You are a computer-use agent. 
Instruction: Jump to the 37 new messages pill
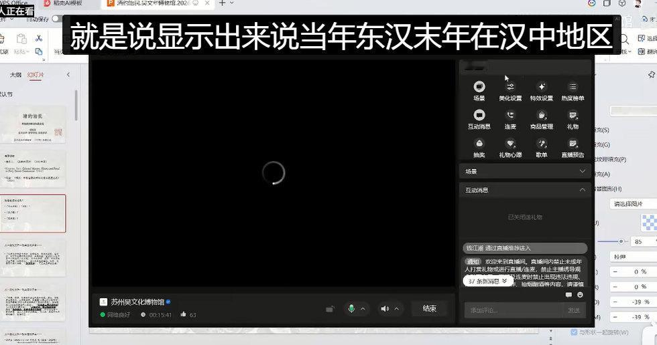488,281
